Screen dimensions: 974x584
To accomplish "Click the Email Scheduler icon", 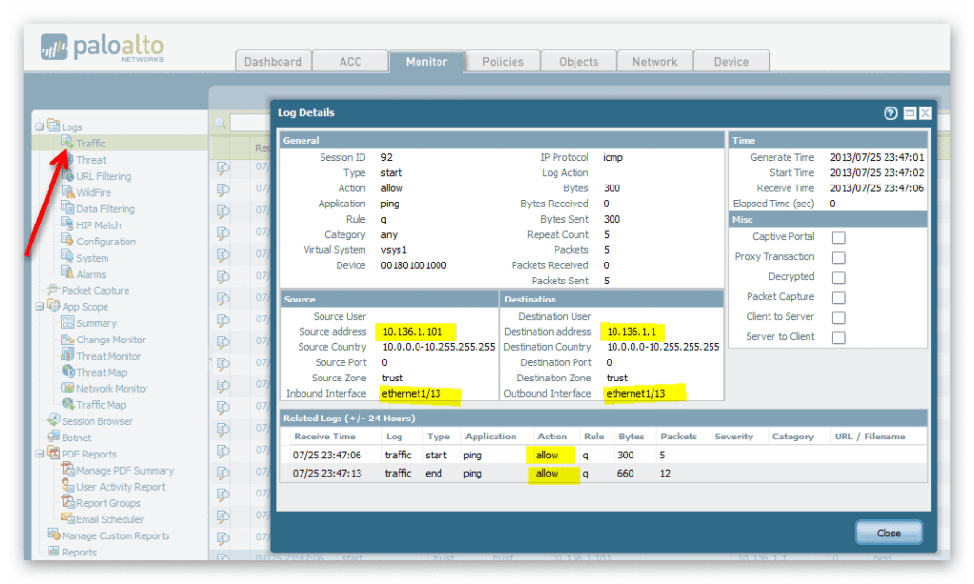I will [x=68, y=518].
